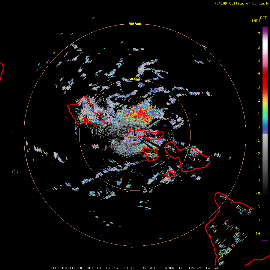Click the -7 value on the color scale

[x=258, y=220]
